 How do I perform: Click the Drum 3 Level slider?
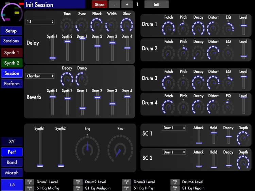244,81
